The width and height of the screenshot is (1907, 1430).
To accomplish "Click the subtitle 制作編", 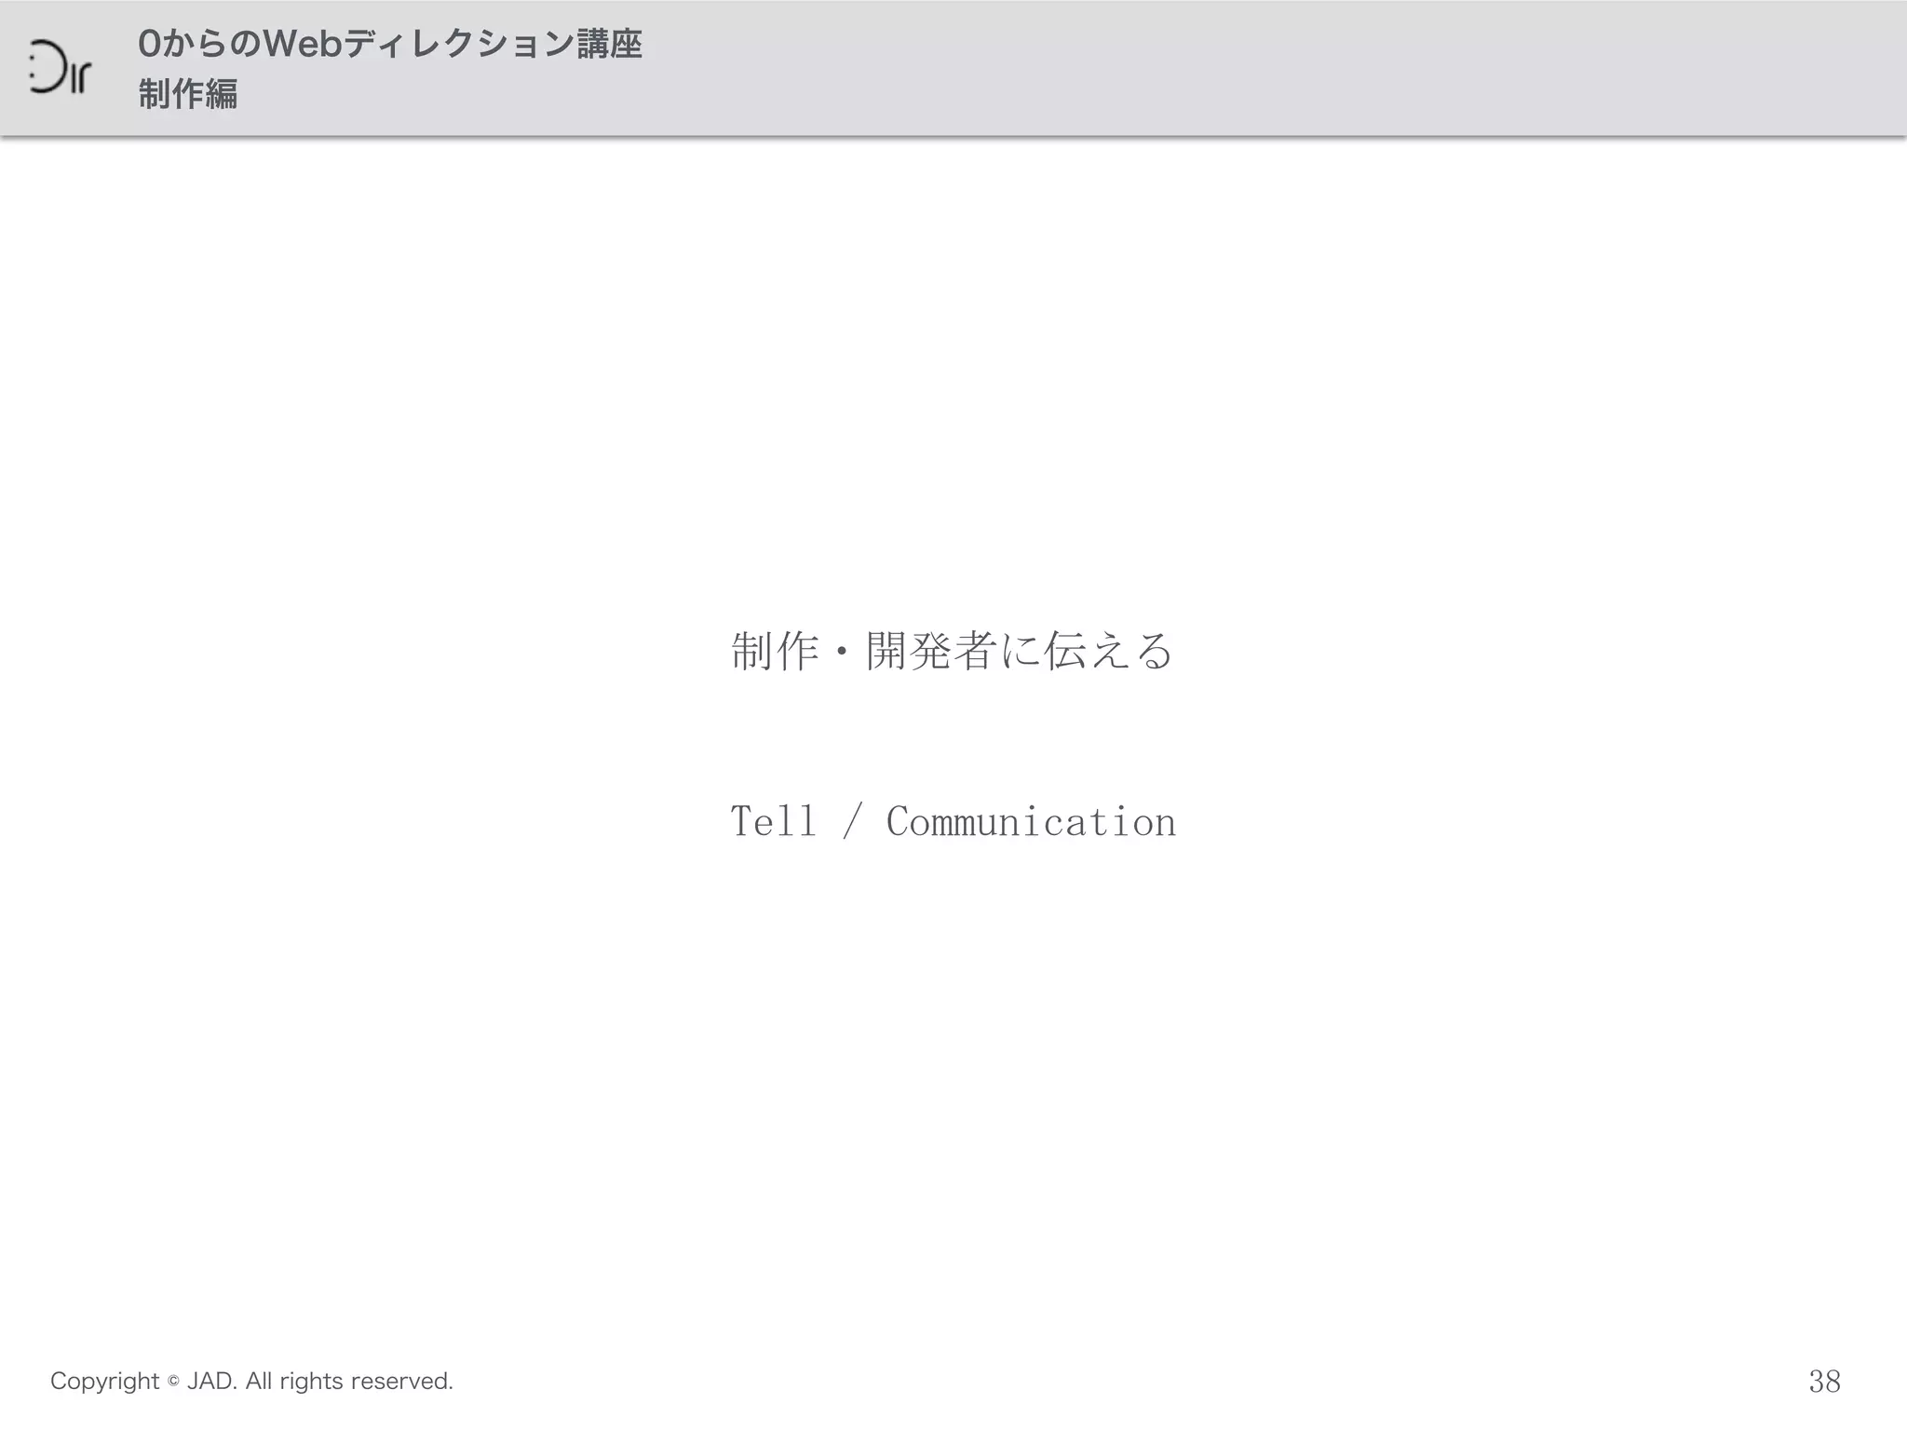I will pos(188,94).
